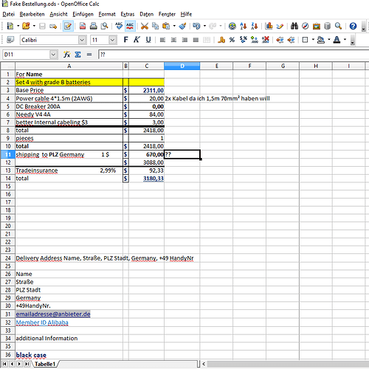Click the Export as PDF icon
The height and width of the screenshot is (369, 369).
(83, 26)
